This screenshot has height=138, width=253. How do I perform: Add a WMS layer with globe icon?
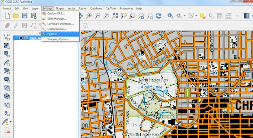coord(7,88)
